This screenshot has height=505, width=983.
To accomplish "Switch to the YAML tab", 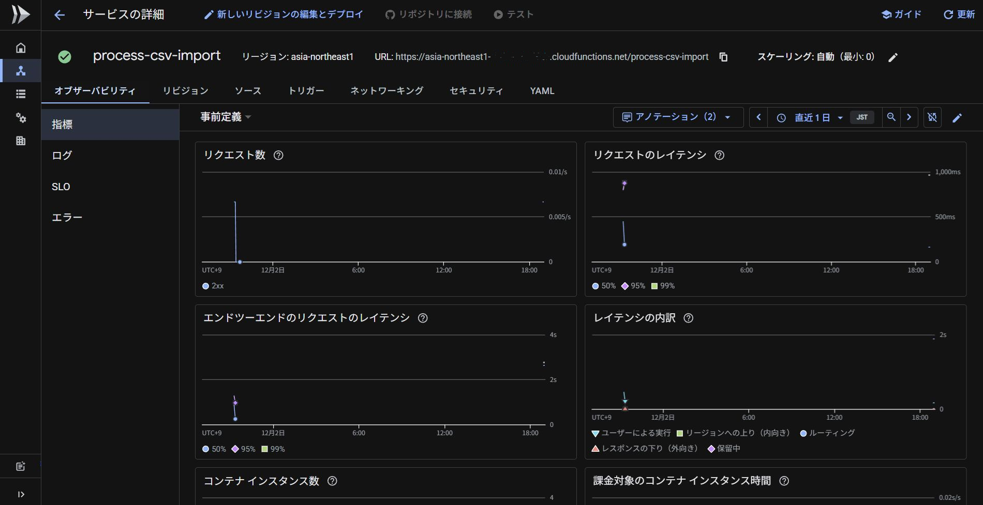I will [542, 91].
